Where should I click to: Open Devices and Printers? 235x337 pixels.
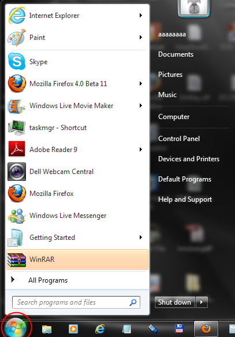(x=189, y=159)
